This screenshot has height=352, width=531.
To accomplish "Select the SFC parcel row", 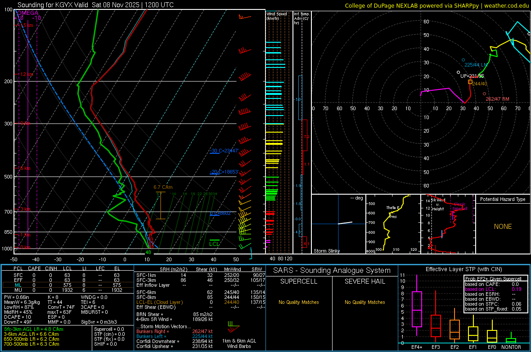I will [68, 275].
